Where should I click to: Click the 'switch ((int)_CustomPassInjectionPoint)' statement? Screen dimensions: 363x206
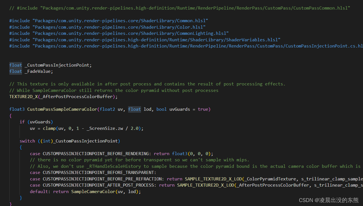click(70, 141)
